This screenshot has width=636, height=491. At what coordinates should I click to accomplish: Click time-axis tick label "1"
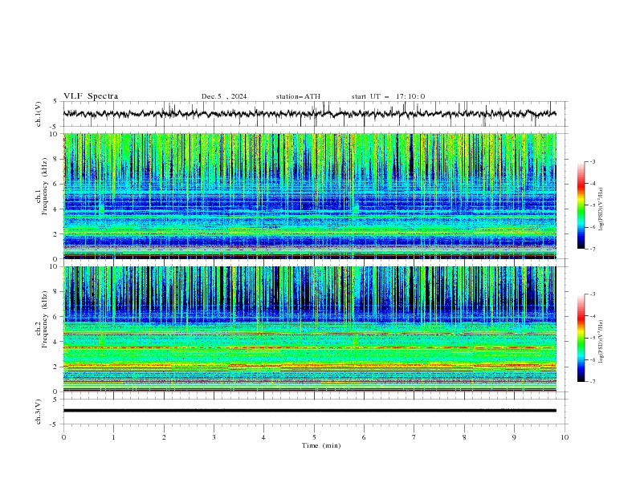point(113,437)
